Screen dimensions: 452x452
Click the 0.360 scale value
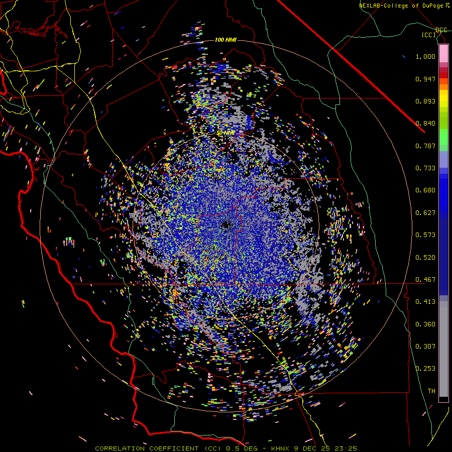pos(425,324)
